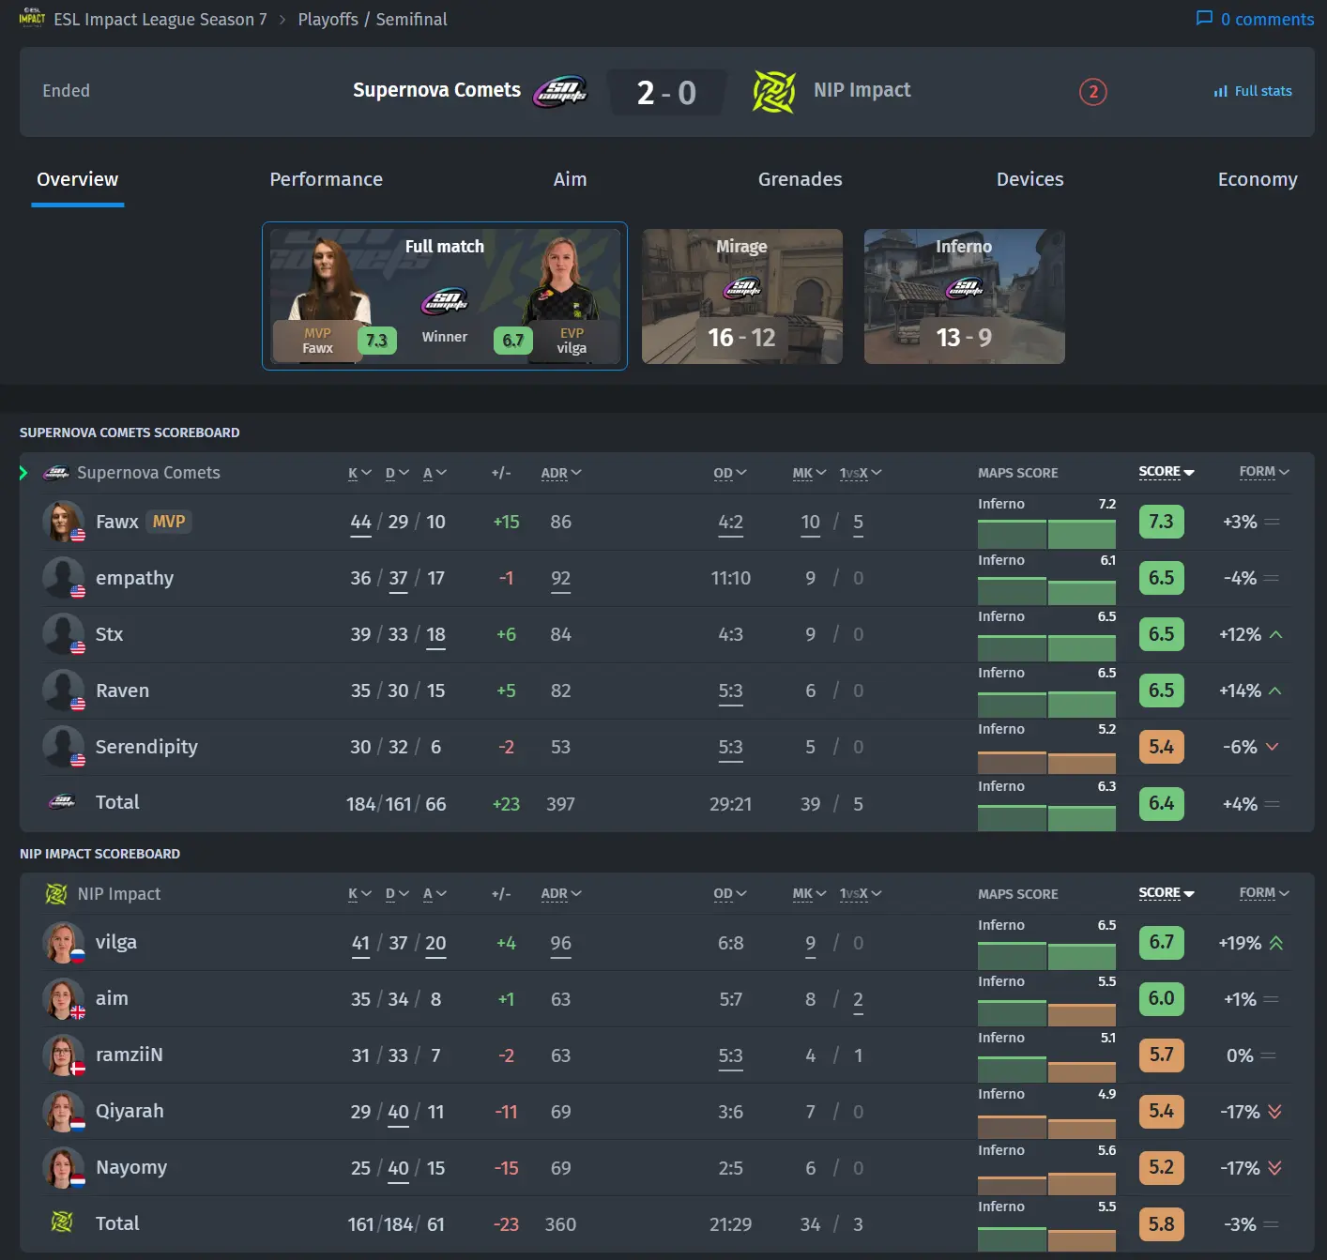Open the comments speech bubble icon
Viewport: 1327px width, 1260px height.
[x=1204, y=19]
